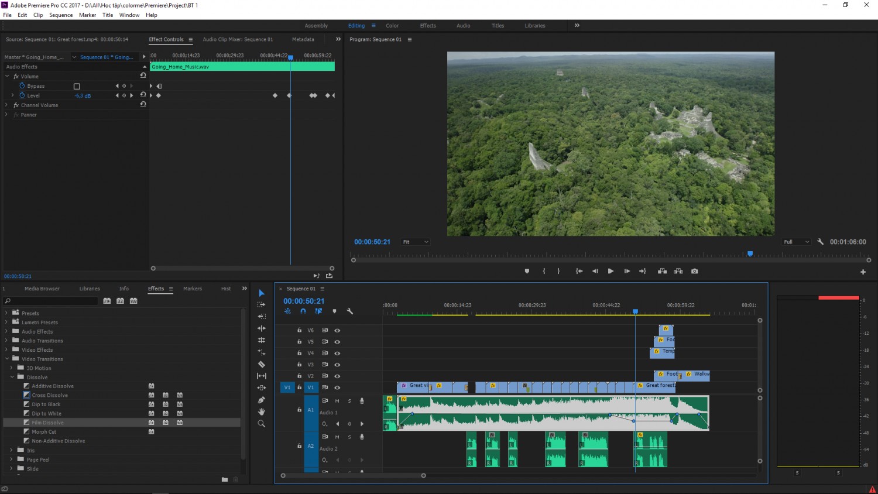The height and width of the screenshot is (494, 878).
Task: Select the Pen tool in the tools panel
Action: coord(262,400)
